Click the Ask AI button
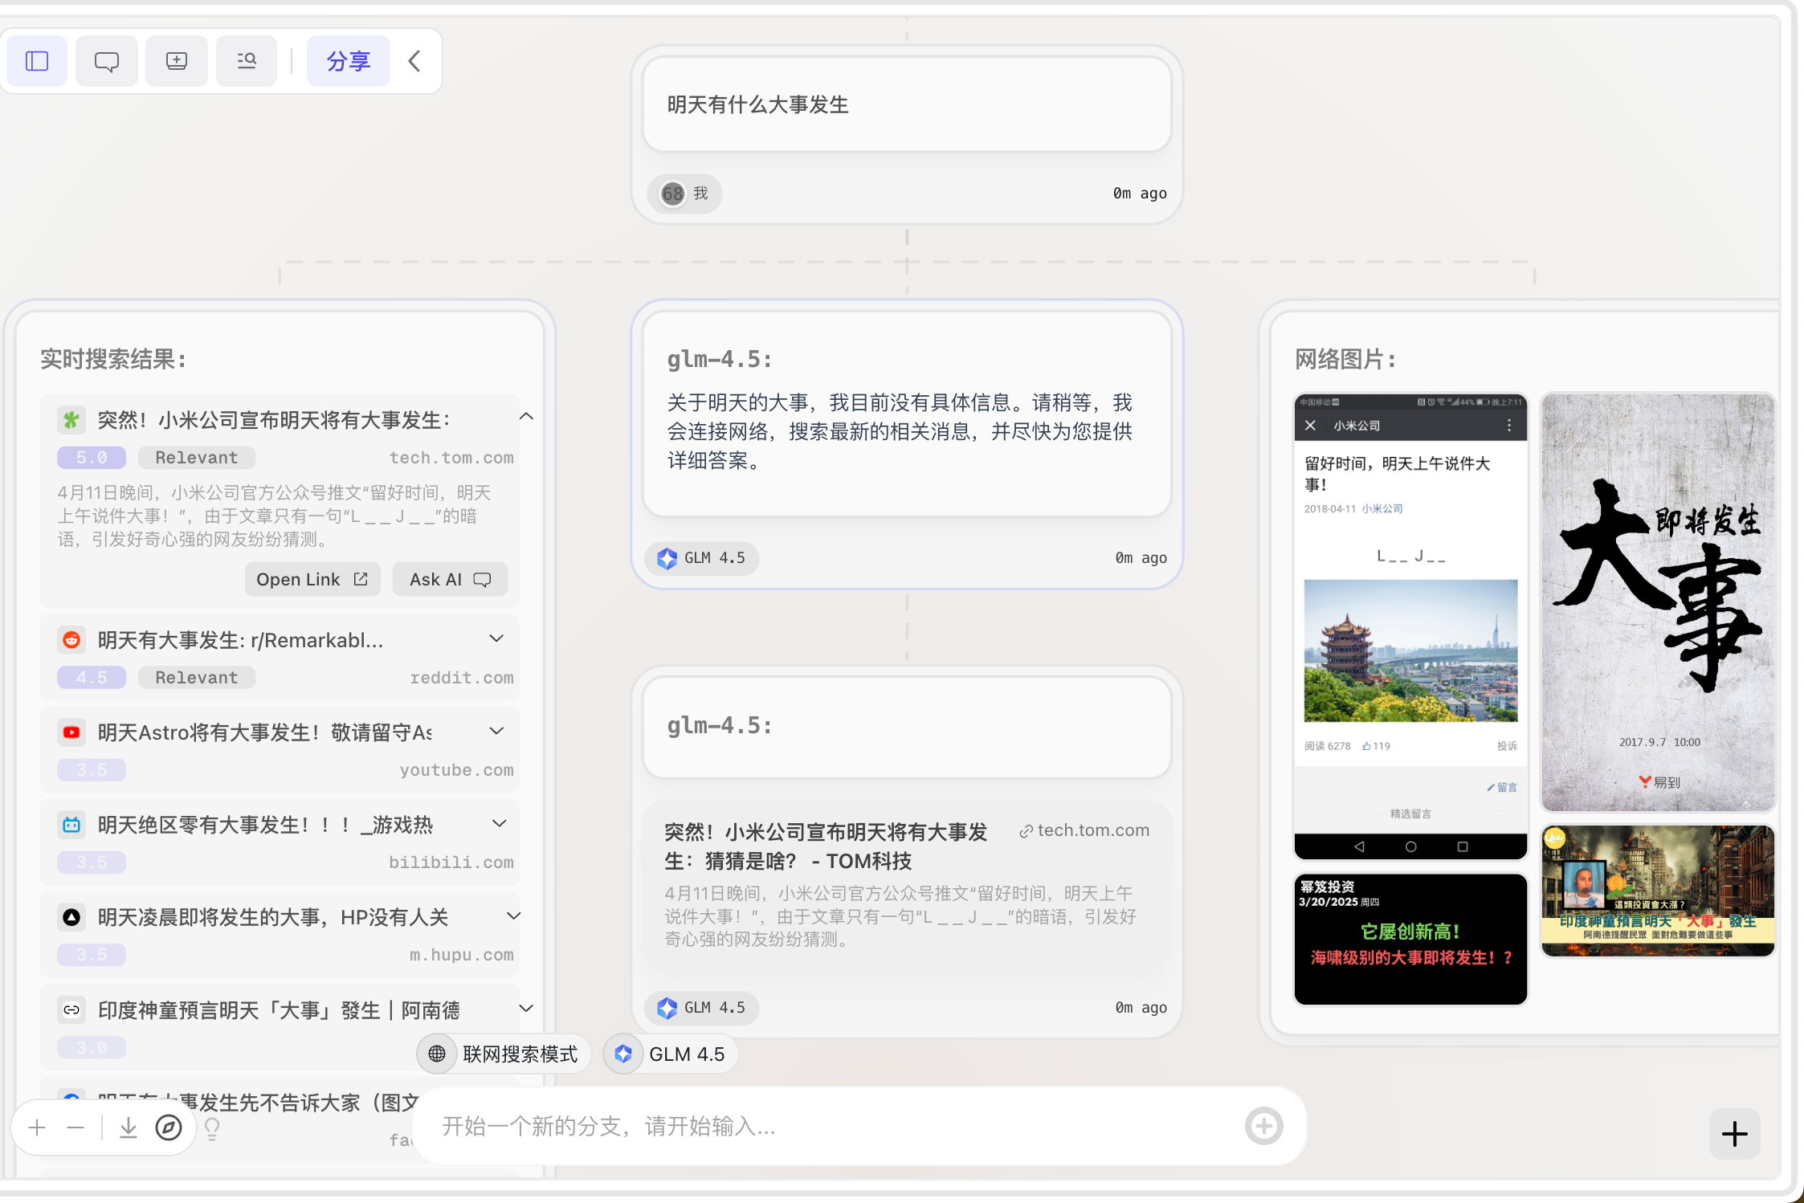 point(450,579)
